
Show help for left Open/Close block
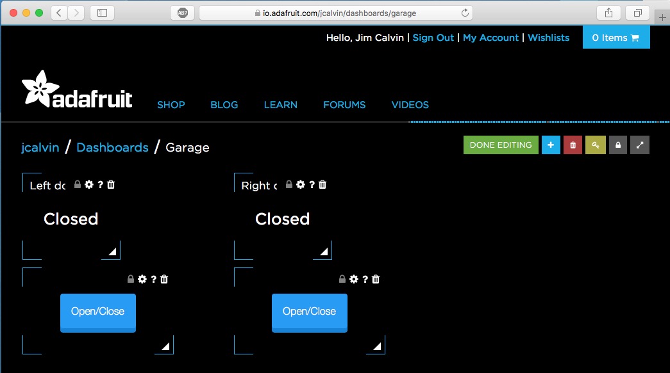tap(154, 279)
